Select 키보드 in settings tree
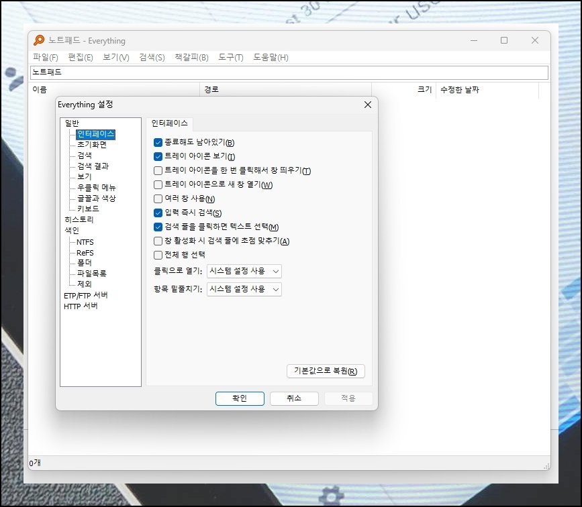The width and height of the screenshot is (582, 507). point(88,209)
